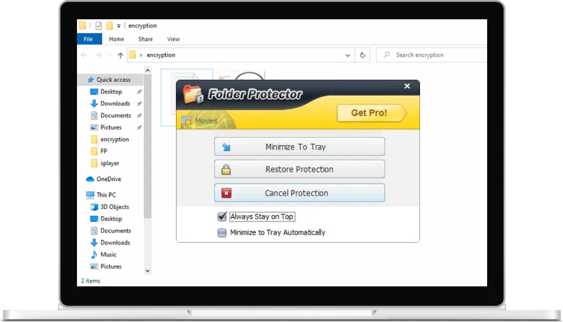
Task: Open the quick access toolbar customize dropdown
Action: pyautogui.click(x=119, y=26)
